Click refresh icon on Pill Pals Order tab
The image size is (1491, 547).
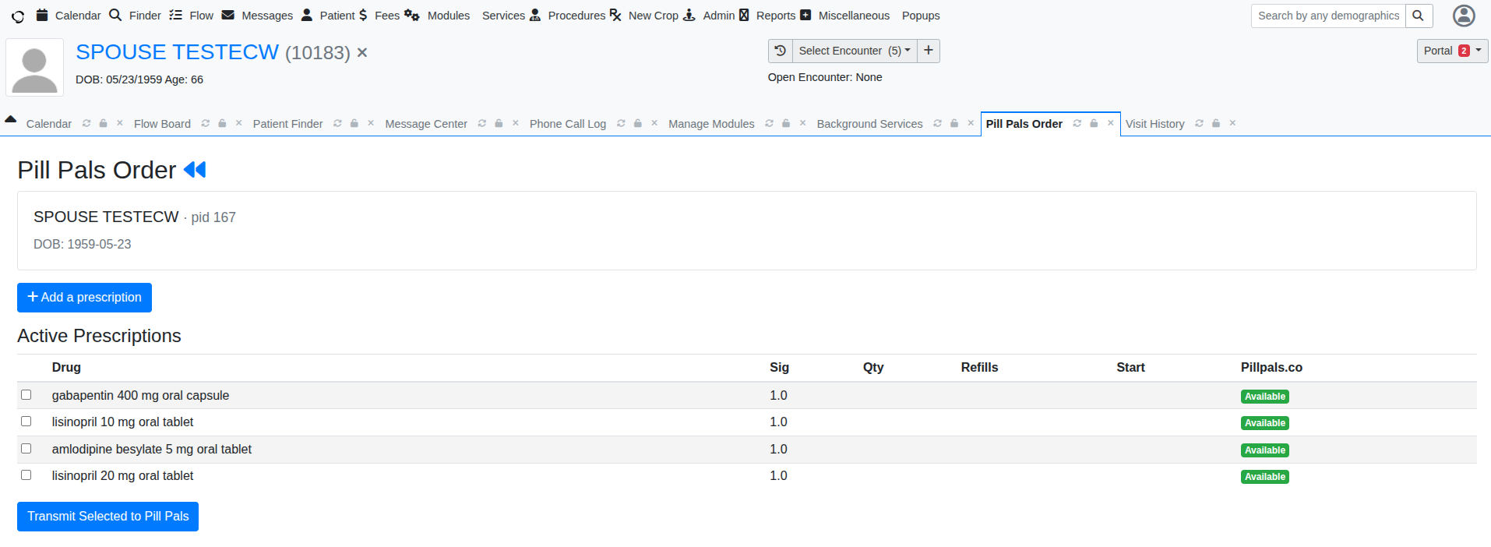click(1077, 123)
